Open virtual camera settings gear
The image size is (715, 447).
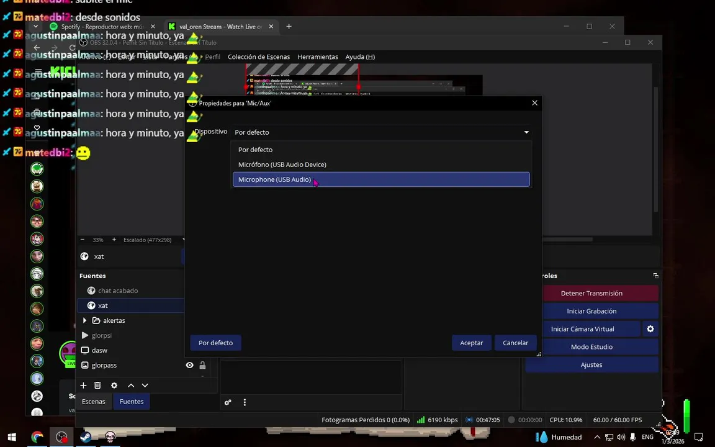(650, 329)
